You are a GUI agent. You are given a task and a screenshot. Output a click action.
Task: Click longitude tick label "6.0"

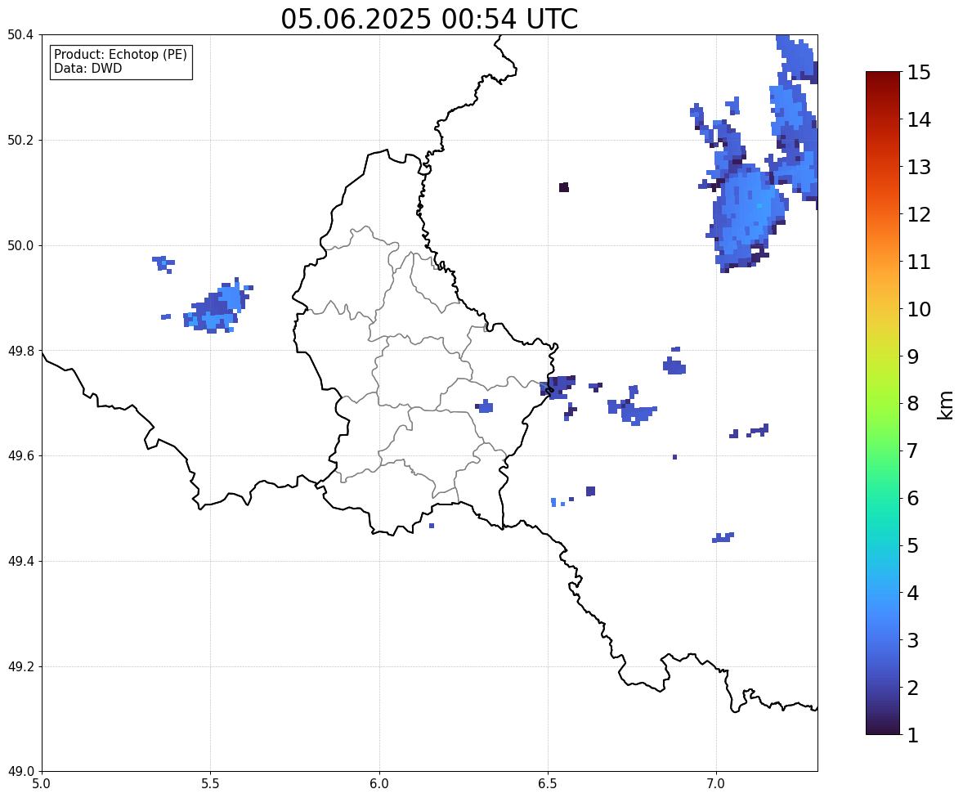379,783
